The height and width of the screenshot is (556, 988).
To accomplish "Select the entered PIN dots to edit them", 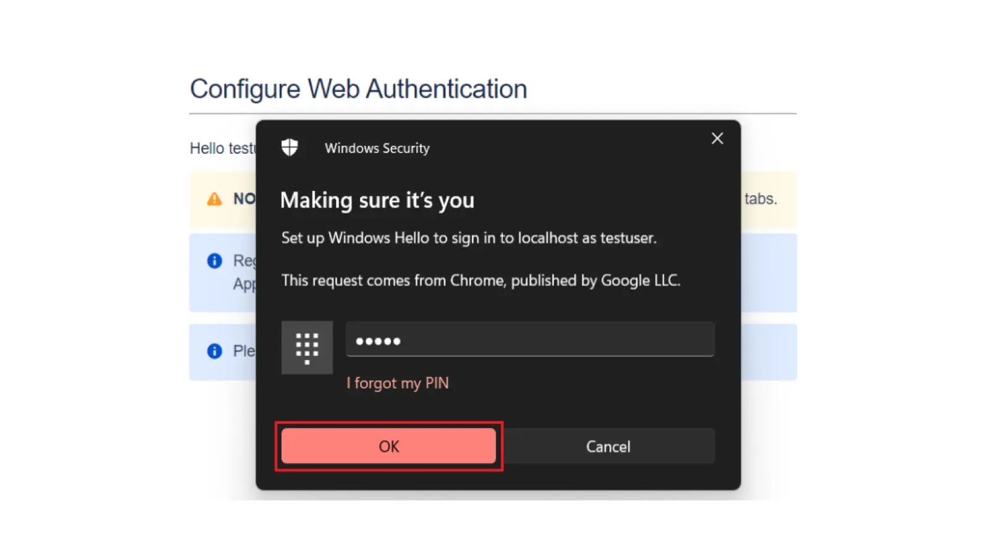I will [377, 340].
